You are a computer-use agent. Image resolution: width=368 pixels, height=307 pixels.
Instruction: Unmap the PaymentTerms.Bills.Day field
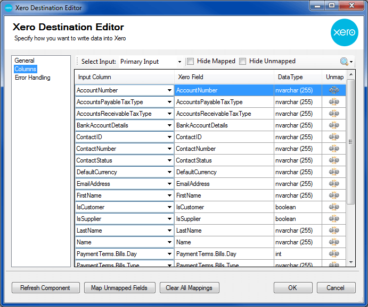[334, 254]
